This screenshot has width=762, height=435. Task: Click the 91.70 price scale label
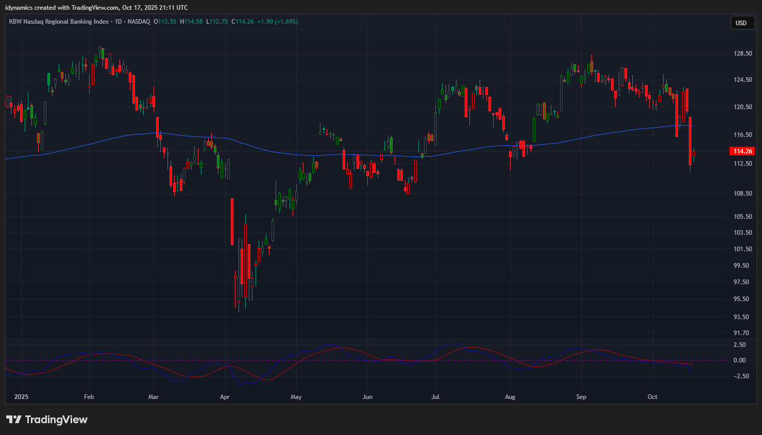tap(741, 333)
